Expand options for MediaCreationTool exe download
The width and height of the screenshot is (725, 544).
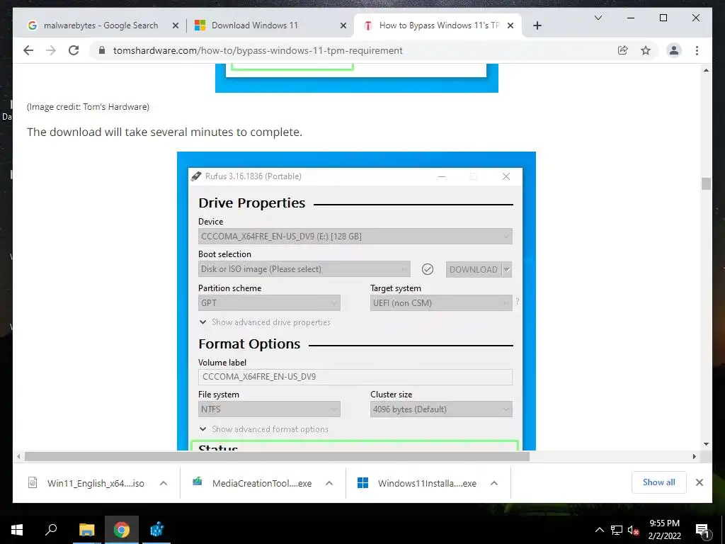click(329, 483)
